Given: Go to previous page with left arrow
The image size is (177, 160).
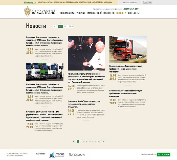Looking at the screenshot, I should point(74,141).
